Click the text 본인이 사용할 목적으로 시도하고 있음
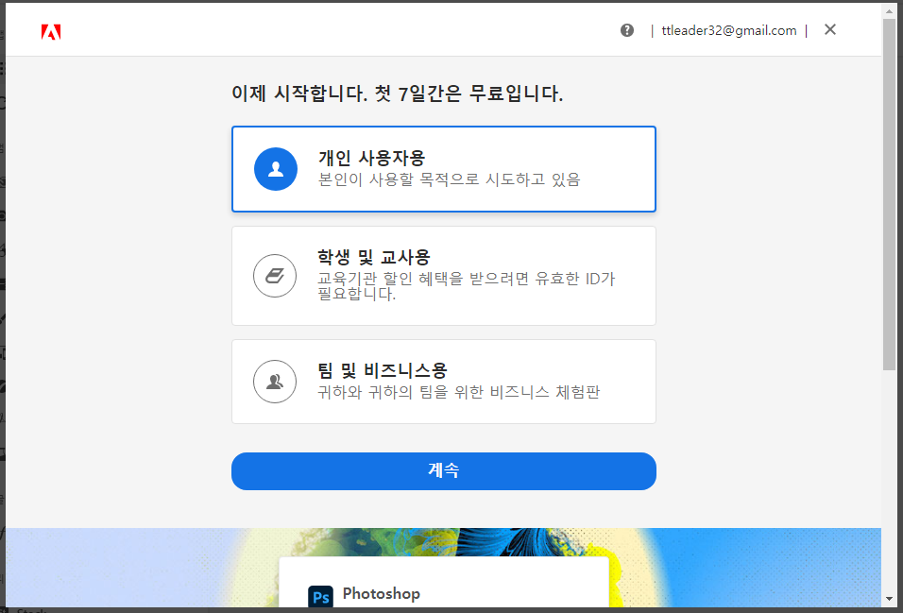Image resolution: width=903 pixels, height=613 pixels. [450, 179]
